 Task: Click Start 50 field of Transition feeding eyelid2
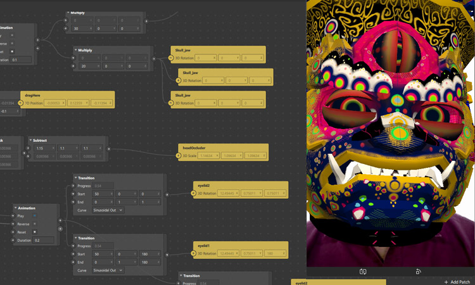coord(103,194)
